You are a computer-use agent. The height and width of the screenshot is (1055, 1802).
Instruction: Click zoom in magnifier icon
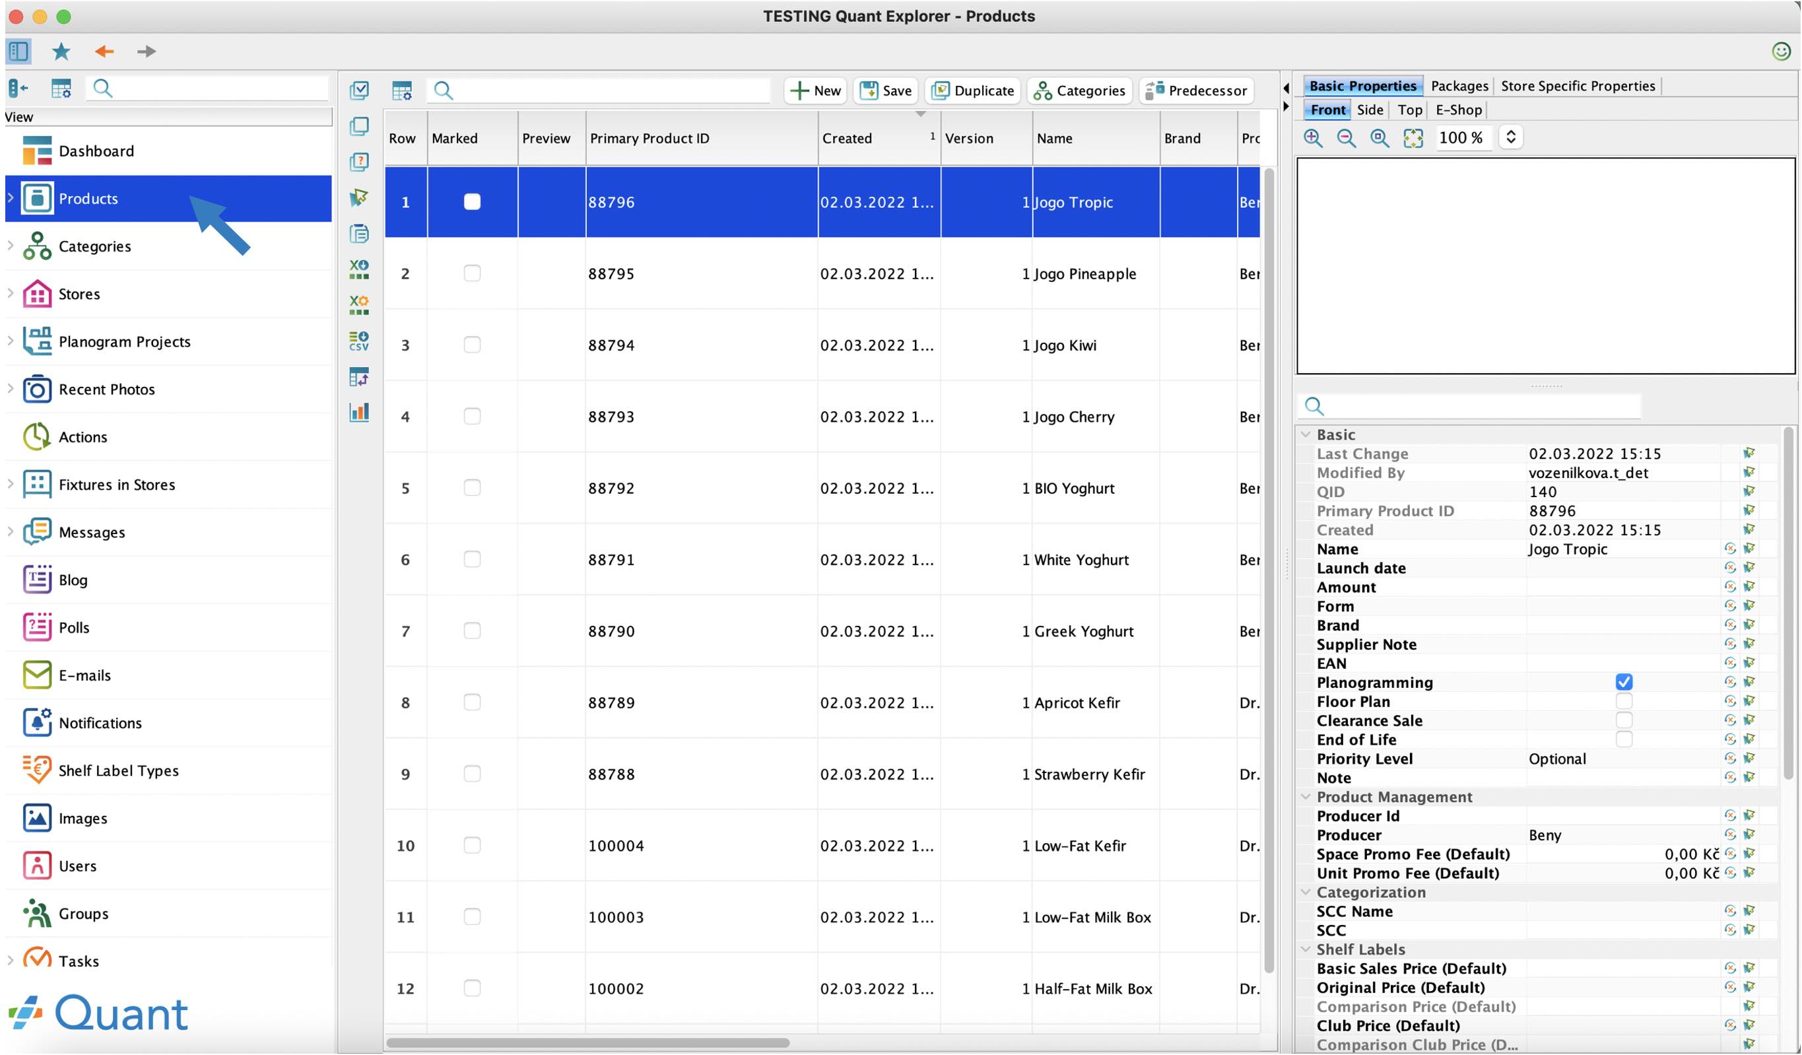[x=1313, y=138]
